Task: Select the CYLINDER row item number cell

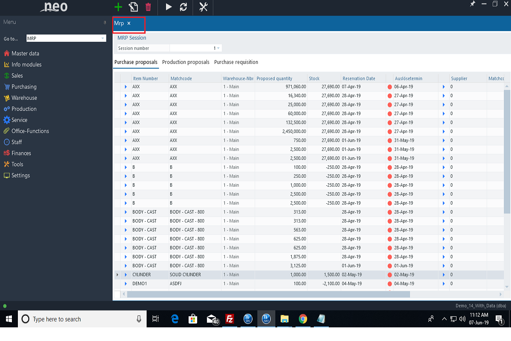Action: (142, 275)
